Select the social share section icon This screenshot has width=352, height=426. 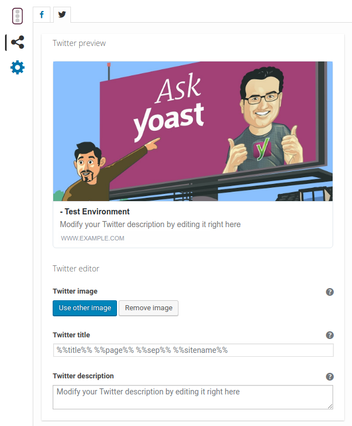(17, 43)
